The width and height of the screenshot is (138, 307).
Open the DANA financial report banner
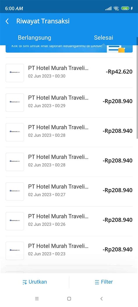[69, 49]
